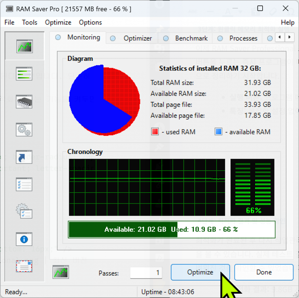Click the '- available RAM' legend text
This screenshot has height=298, width=299.
(x=248, y=132)
